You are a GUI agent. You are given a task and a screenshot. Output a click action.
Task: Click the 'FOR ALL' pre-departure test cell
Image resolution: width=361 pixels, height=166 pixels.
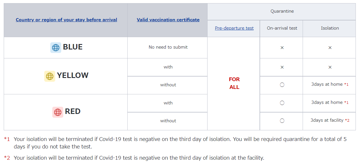(x=234, y=83)
